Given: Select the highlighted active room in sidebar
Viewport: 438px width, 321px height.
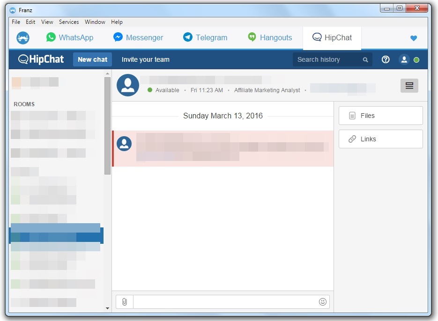Looking at the screenshot, I should point(56,235).
